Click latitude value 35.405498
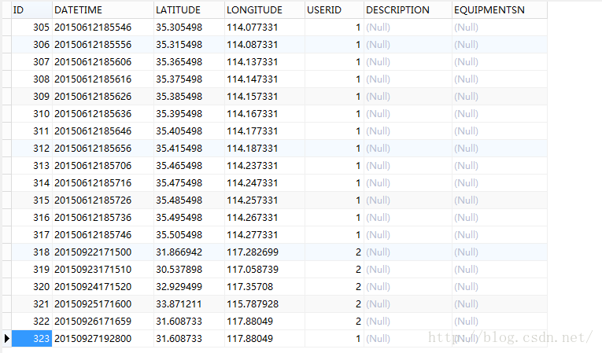Viewport: 602px width, 353px height. point(189,131)
